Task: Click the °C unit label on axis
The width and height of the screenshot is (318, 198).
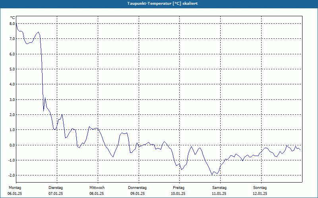Action: tap(13, 18)
